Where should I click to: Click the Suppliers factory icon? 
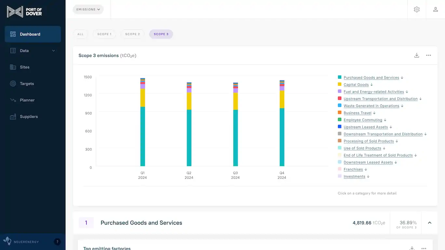tap(13, 116)
